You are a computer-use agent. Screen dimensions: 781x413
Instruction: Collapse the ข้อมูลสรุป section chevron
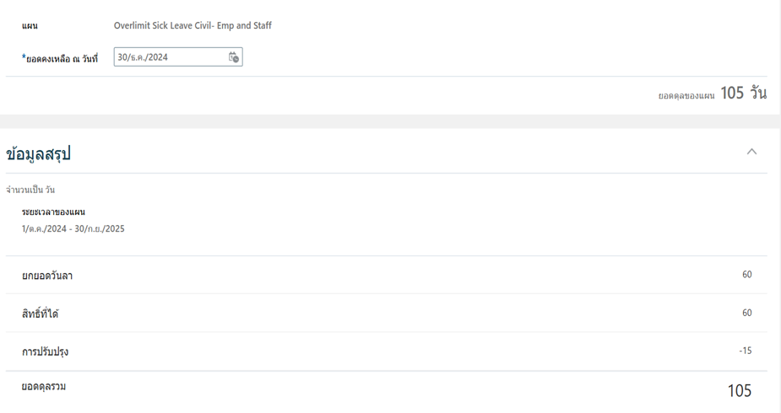751,152
